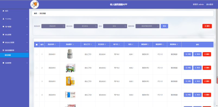Open 详情 for row 药品名称2

(x=188, y=68)
